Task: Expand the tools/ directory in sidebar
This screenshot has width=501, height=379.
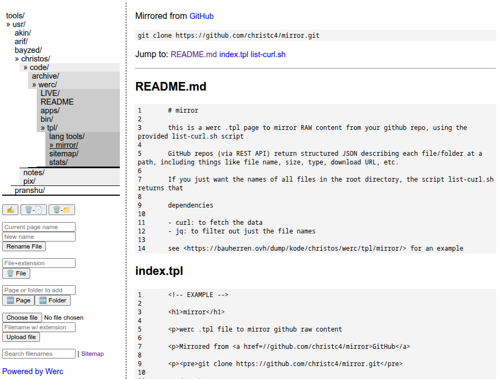Action: 15,16
